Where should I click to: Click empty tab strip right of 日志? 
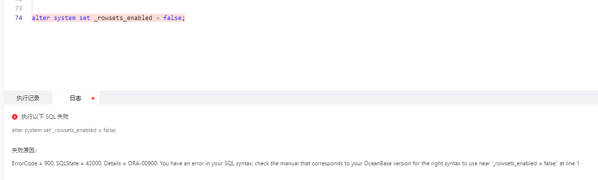click(349, 98)
